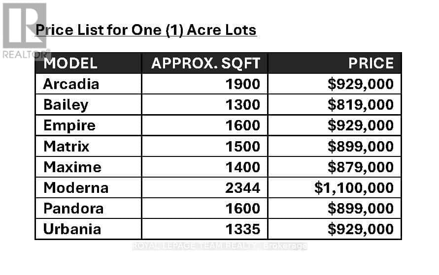Screen dimensions: 439x275
Task: Click the Royal LePage Team Realty watermark
Action: (x=220, y=245)
